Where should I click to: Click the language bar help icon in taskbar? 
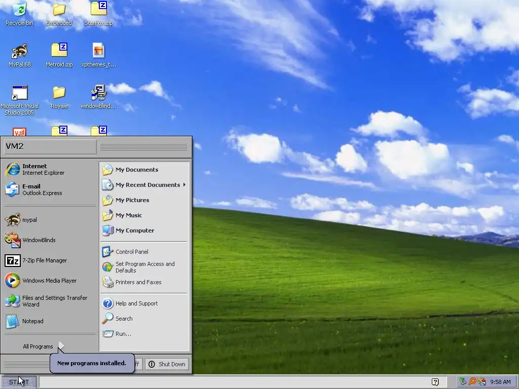pos(435,382)
